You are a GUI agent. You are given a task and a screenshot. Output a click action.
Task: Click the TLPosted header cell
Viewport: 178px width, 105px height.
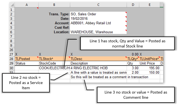26,59
